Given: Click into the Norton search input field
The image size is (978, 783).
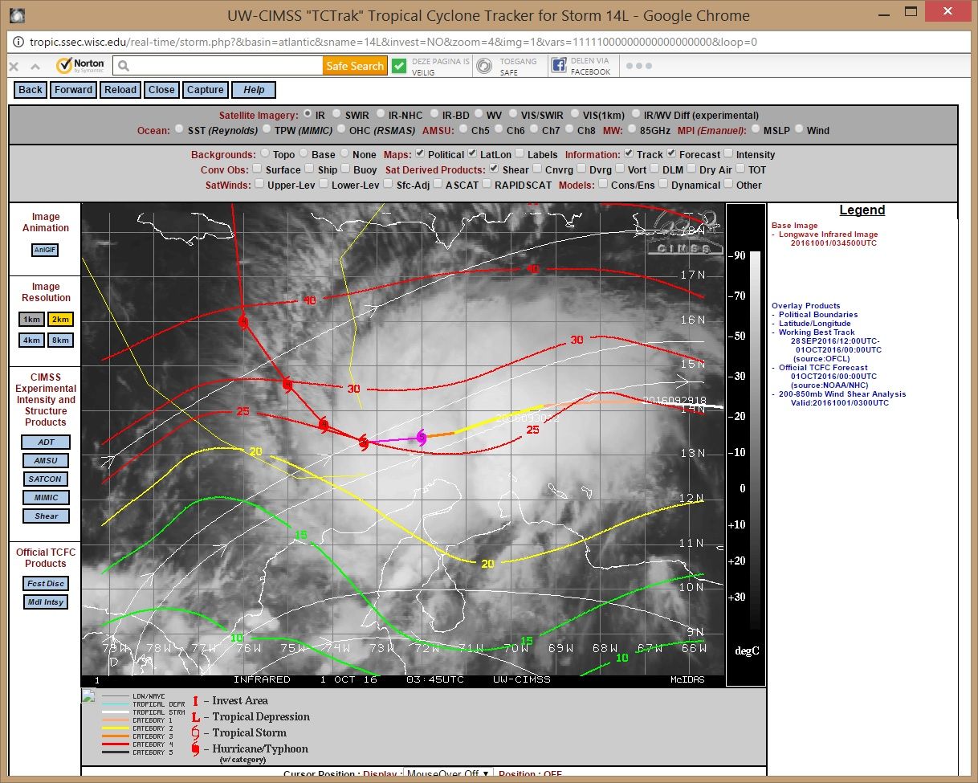Looking at the screenshot, I should tap(218, 66).
